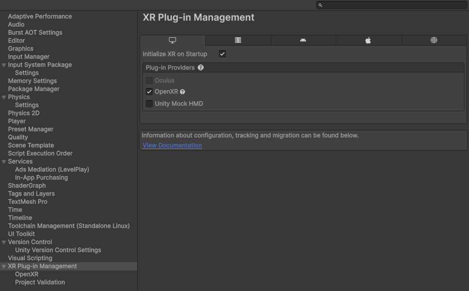
Task: Open OpenXR sub-settings in the sidebar
Action: [27, 274]
